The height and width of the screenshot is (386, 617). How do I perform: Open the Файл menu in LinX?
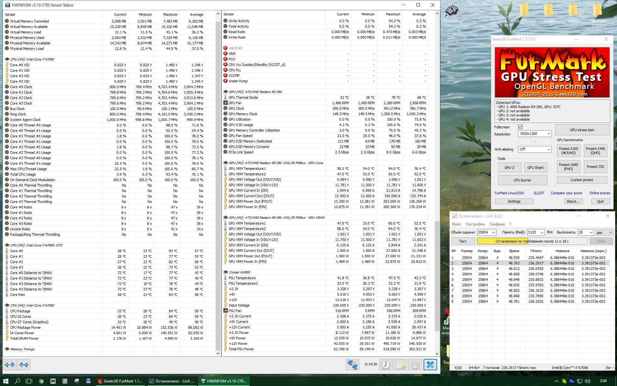pos(456,224)
